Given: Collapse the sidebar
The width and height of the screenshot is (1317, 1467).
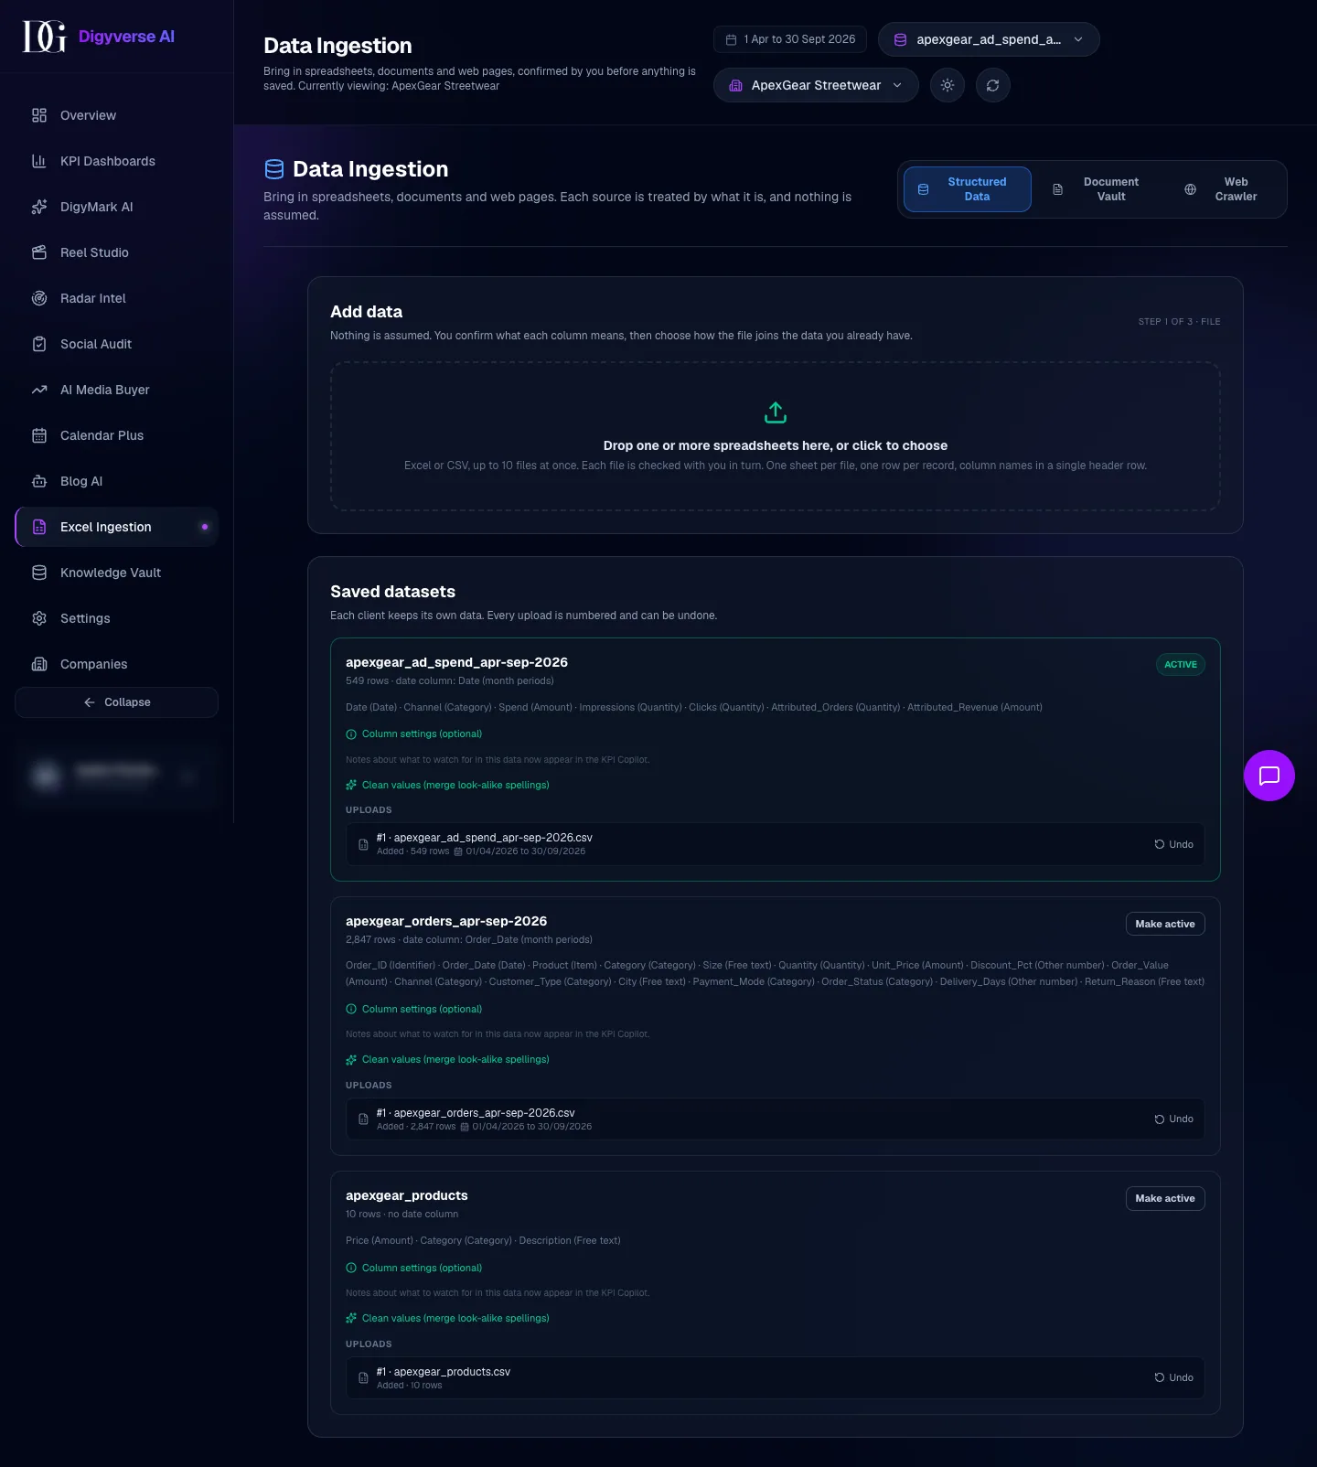Looking at the screenshot, I should (116, 702).
